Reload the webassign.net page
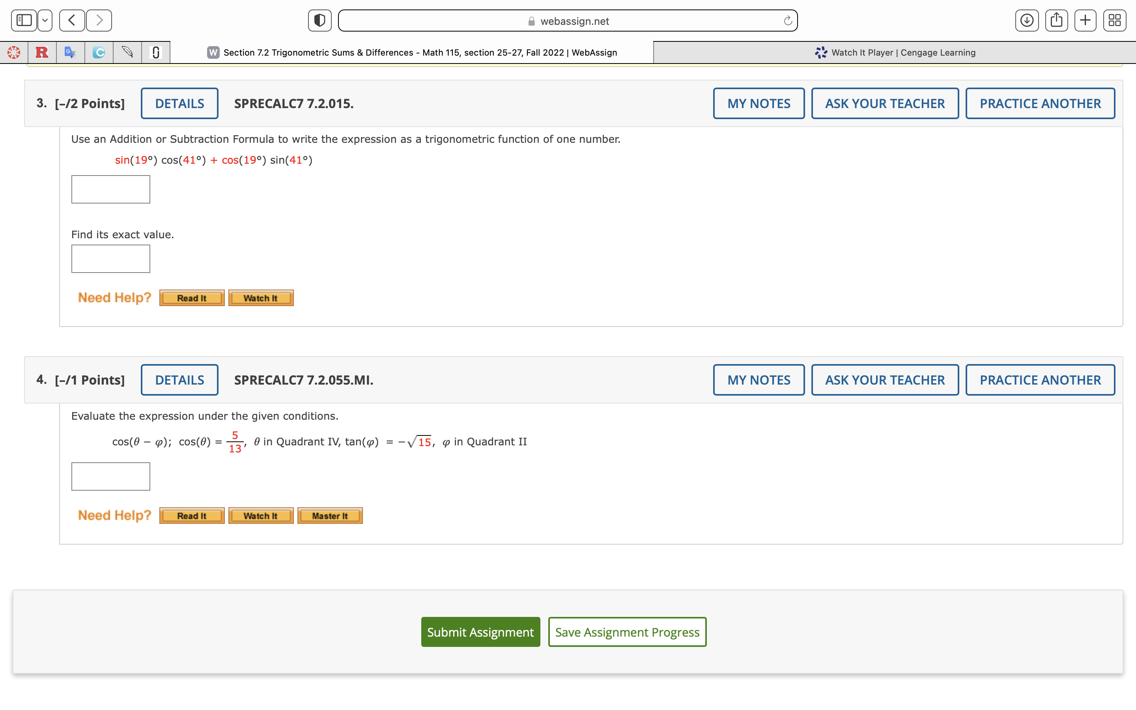Image resolution: width=1136 pixels, height=710 pixels. (788, 21)
